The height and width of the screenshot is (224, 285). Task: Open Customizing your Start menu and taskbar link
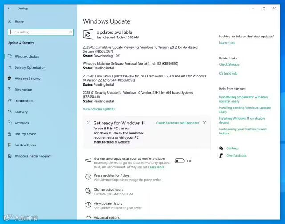243,131
